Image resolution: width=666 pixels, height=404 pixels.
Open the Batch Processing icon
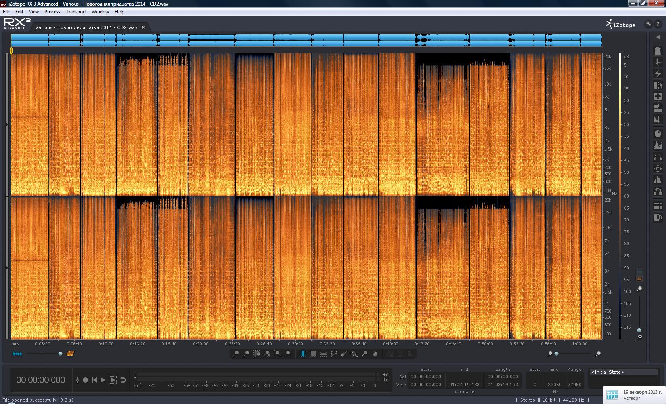coord(657,206)
